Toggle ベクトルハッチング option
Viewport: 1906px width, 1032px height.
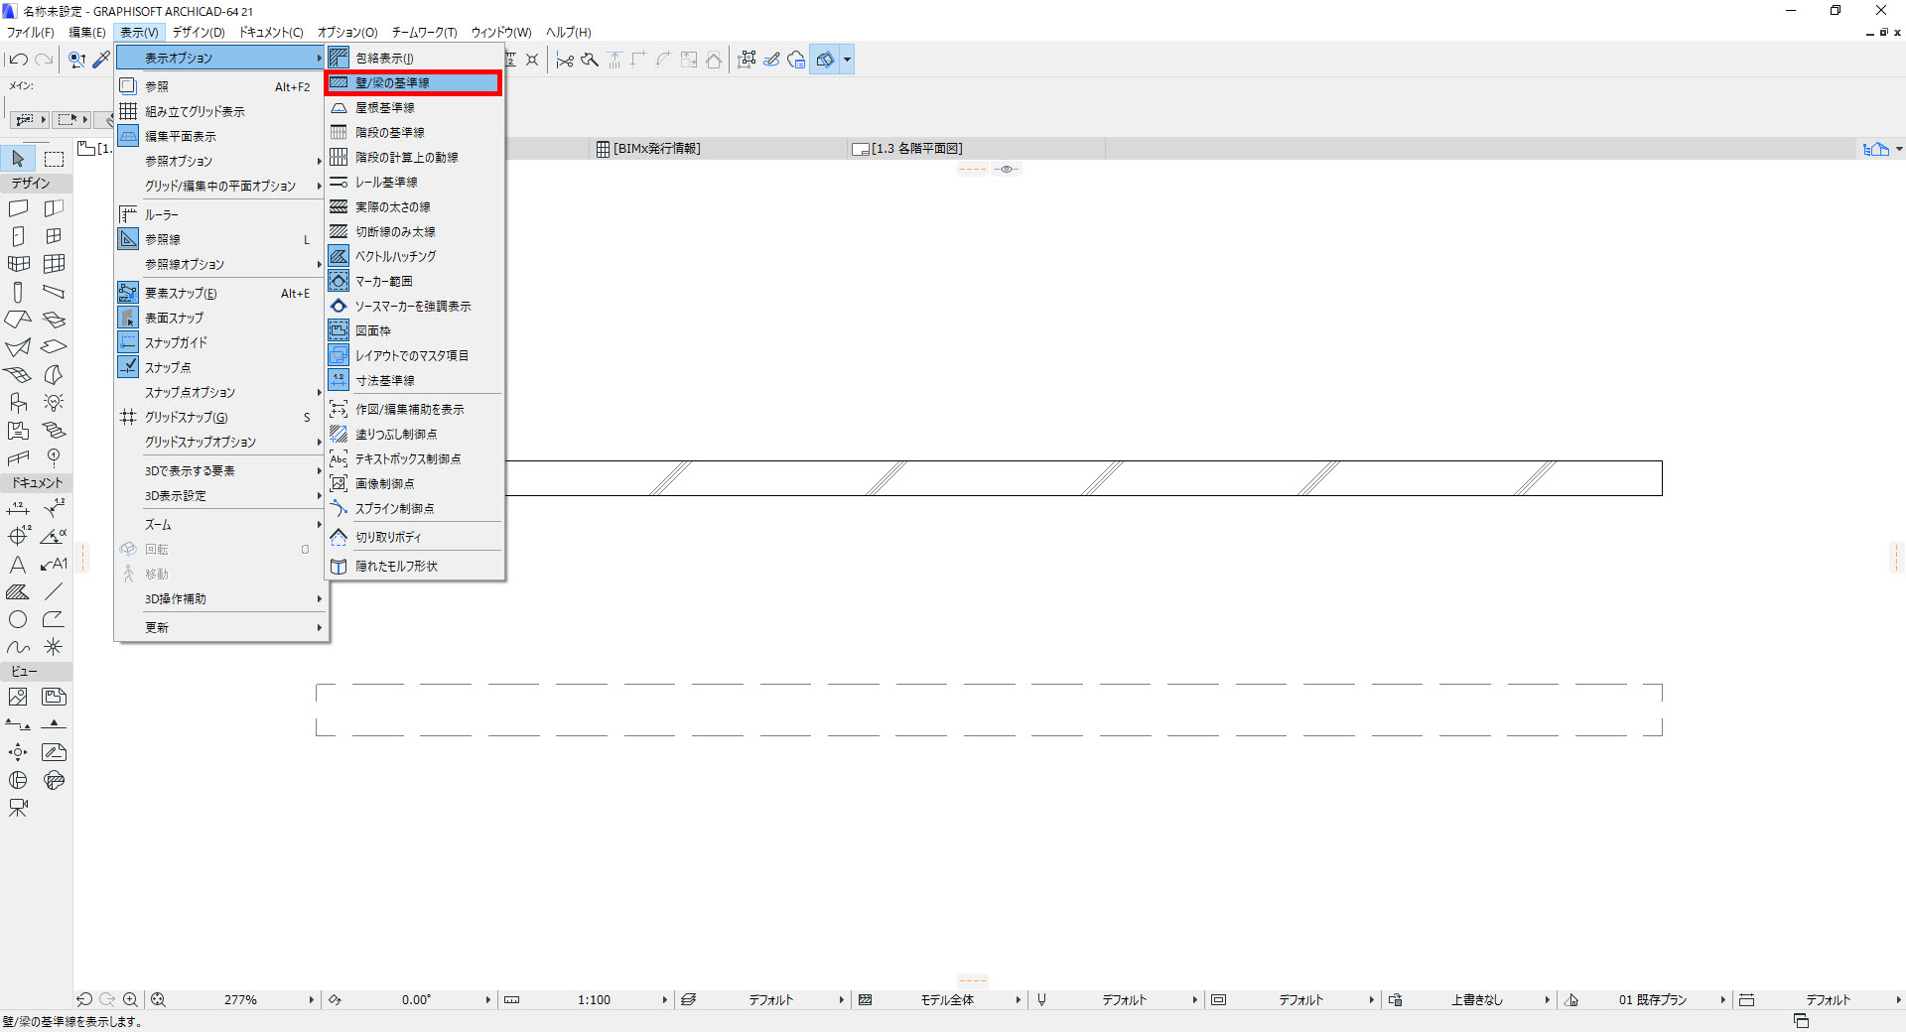click(x=414, y=256)
